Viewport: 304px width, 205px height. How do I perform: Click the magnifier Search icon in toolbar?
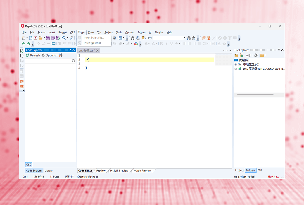(64, 38)
